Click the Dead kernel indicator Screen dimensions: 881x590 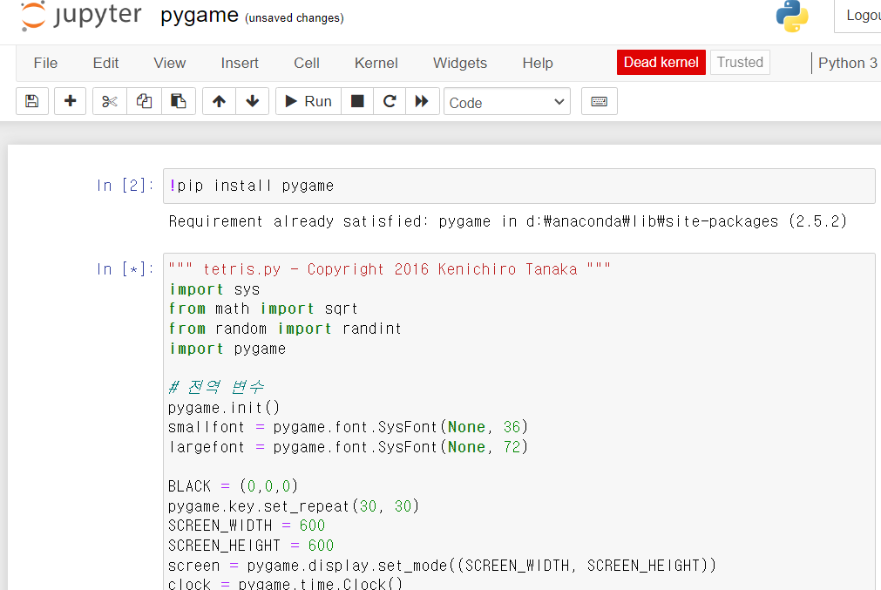(661, 63)
